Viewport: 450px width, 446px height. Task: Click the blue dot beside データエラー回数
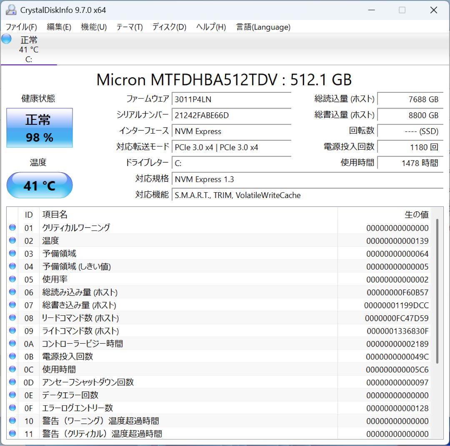click(x=12, y=395)
